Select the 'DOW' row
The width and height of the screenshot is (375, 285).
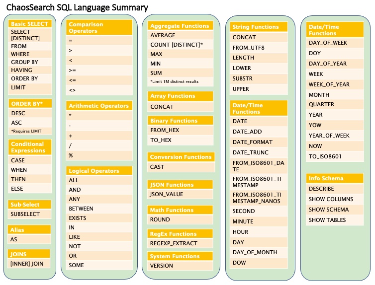click(259, 263)
